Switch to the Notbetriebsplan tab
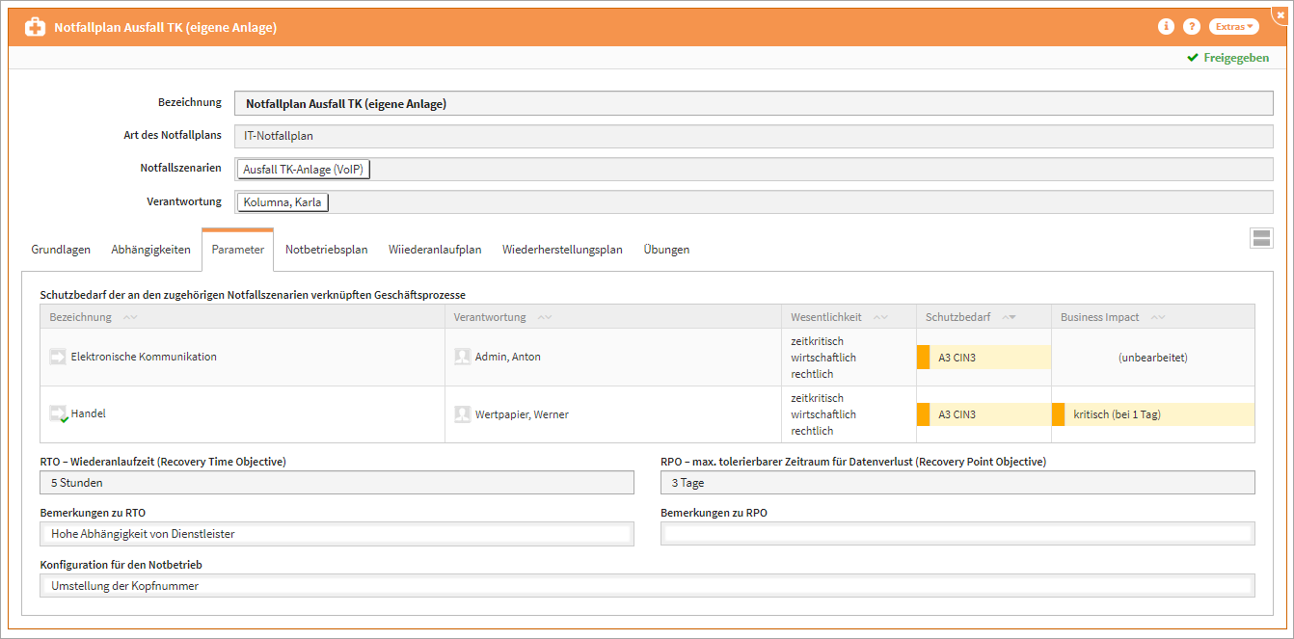Image resolution: width=1294 pixels, height=639 pixels. [x=326, y=250]
